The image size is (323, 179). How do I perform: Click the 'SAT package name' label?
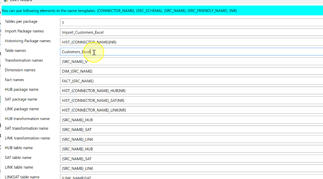click(x=21, y=99)
